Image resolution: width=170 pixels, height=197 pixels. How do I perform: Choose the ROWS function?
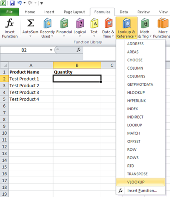coord(140,158)
